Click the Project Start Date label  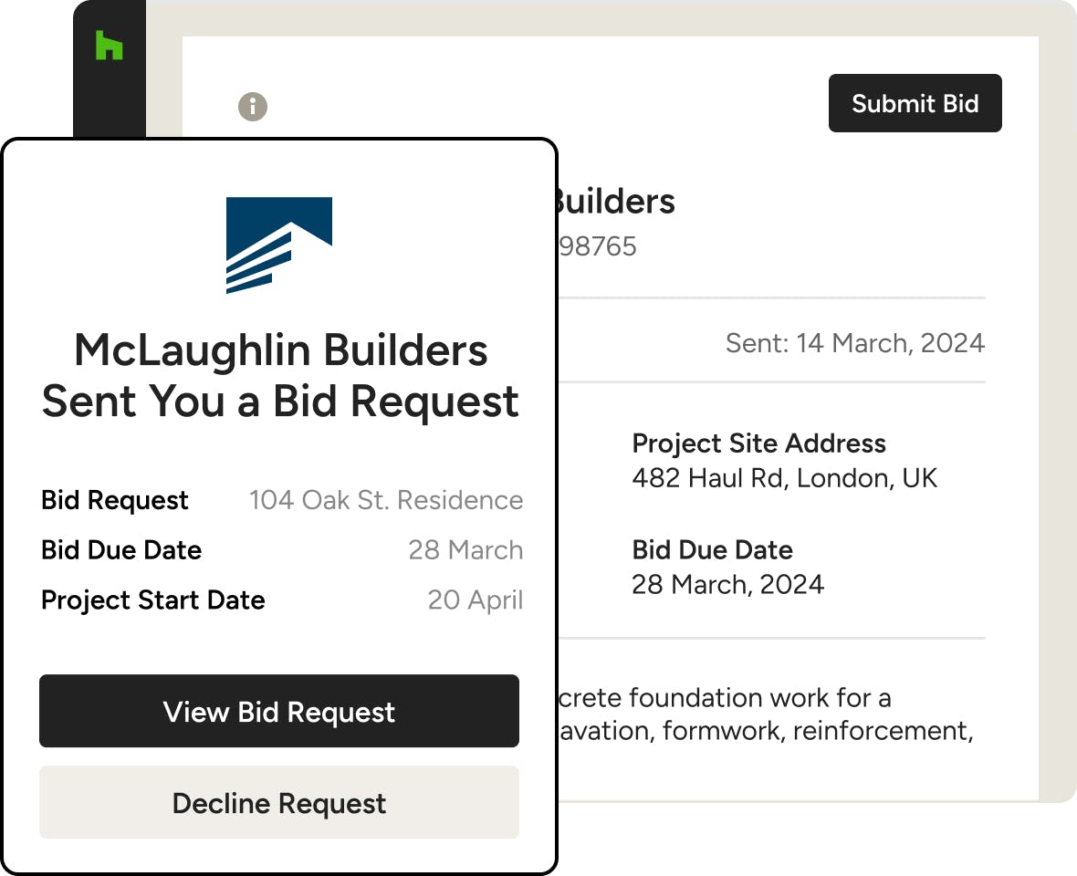(153, 600)
